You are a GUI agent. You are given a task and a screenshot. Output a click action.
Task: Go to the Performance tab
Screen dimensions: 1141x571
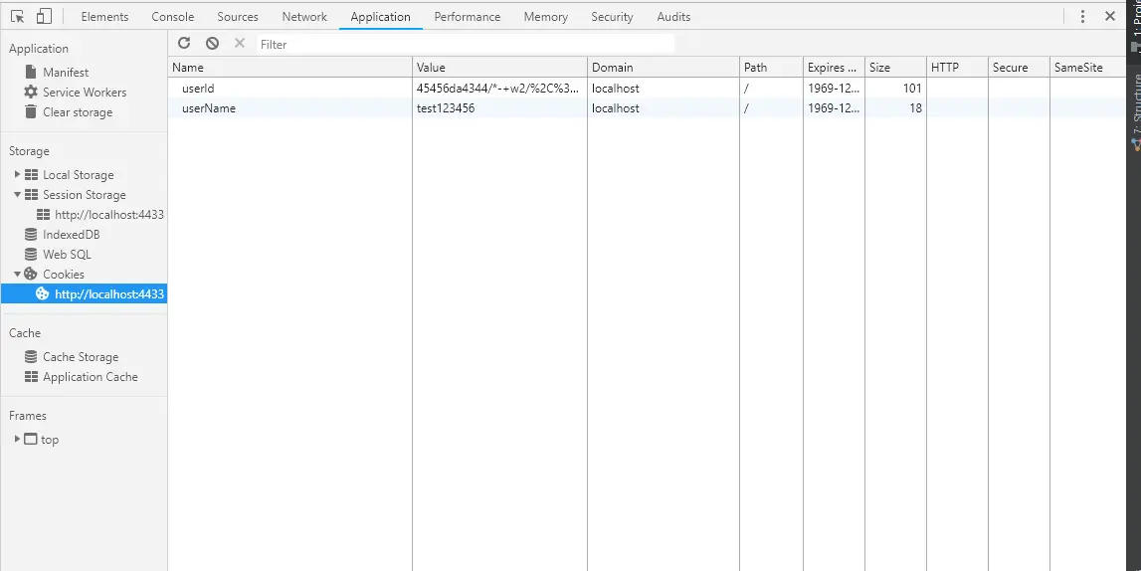click(x=468, y=16)
